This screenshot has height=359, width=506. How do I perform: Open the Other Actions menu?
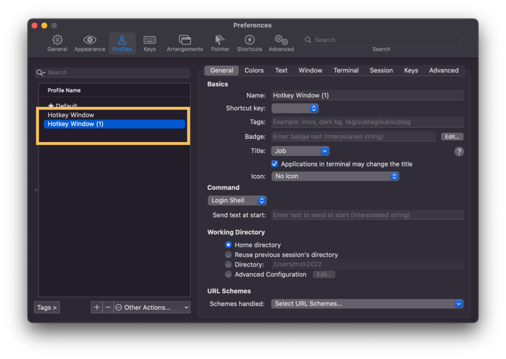pyautogui.click(x=152, y=308)
